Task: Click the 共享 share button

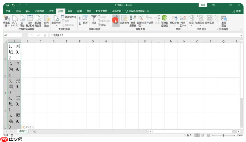Action: coord(237,11)
